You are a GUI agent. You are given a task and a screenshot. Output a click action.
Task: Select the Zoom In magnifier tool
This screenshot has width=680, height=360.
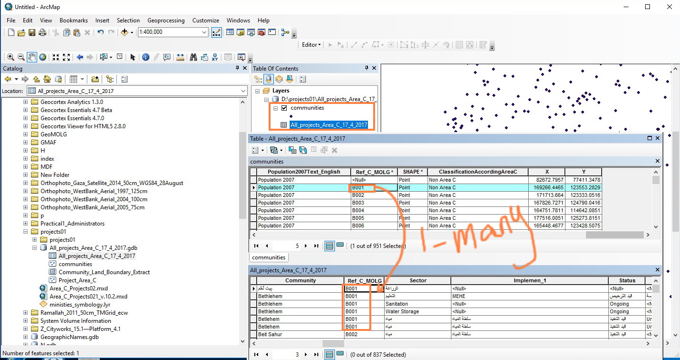coord(10,57)
